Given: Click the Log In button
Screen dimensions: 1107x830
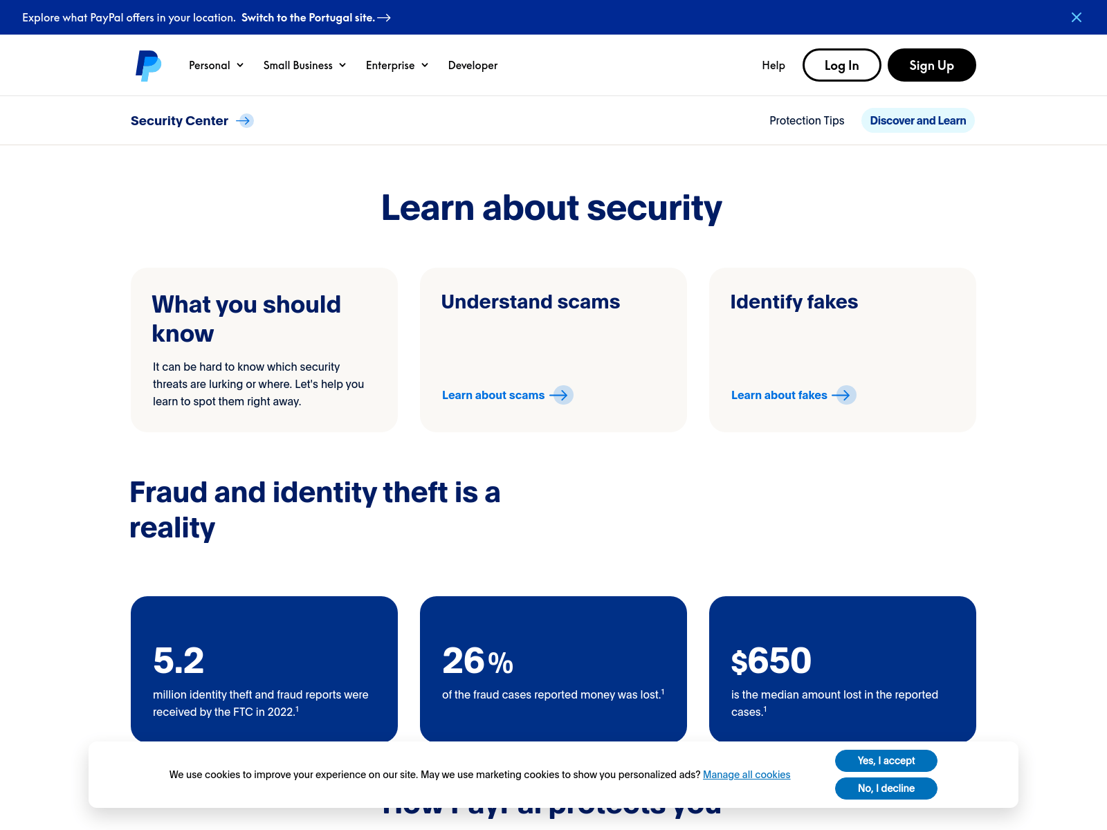Looking at the screenshot, I should click(841, 65).
